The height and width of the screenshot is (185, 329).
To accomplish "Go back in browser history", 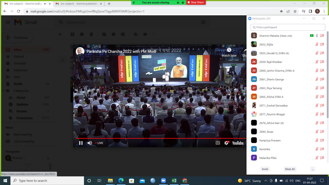I will click(x=5, y=12).
